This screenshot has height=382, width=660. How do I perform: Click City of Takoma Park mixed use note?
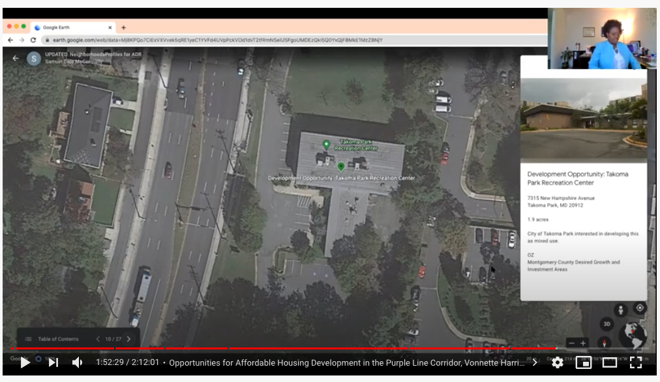coord(583,237)
